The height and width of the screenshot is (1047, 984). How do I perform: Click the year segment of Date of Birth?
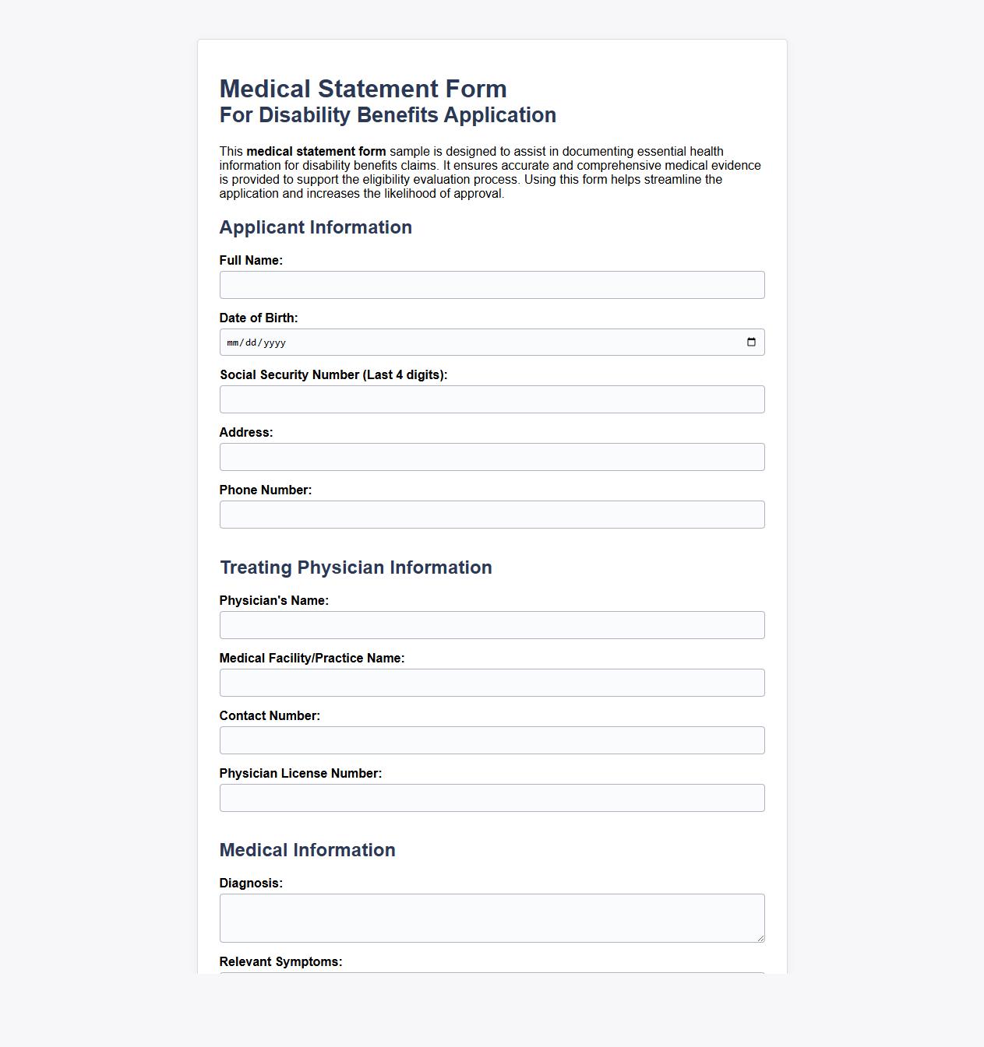click(275, 342)
